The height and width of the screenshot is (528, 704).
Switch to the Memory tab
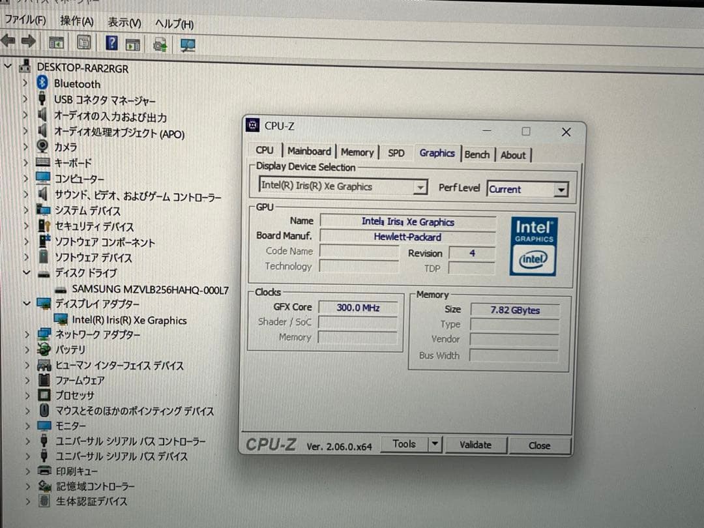(x=357, y=152)
